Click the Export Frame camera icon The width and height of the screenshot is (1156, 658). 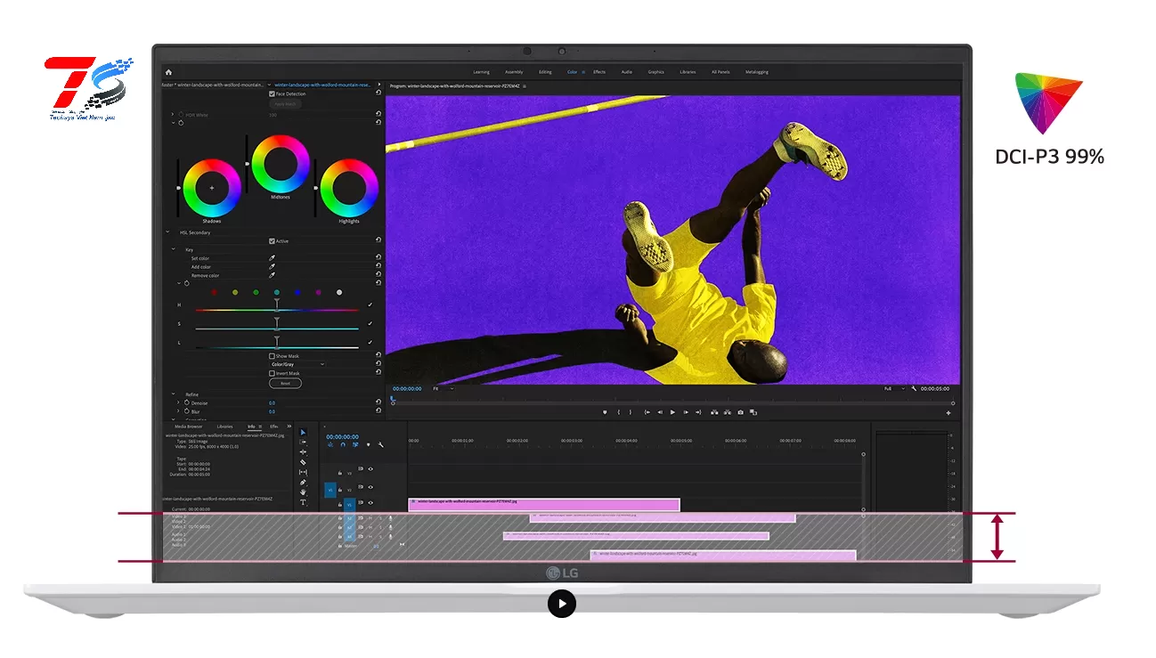(740, 412)
